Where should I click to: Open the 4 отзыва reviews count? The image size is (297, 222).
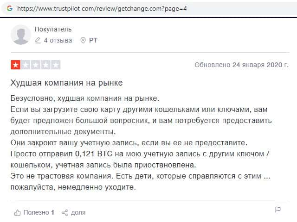click(58, 40)
